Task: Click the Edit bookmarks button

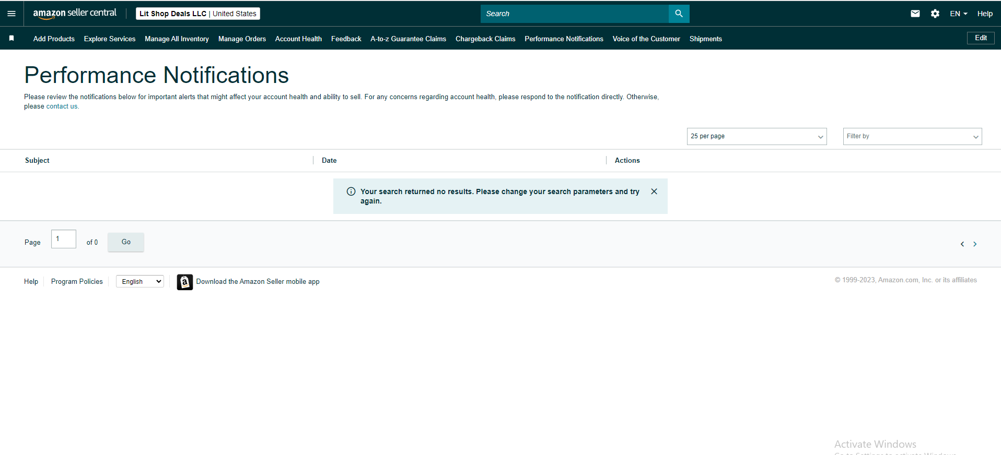Action: (x=981, y=38)
